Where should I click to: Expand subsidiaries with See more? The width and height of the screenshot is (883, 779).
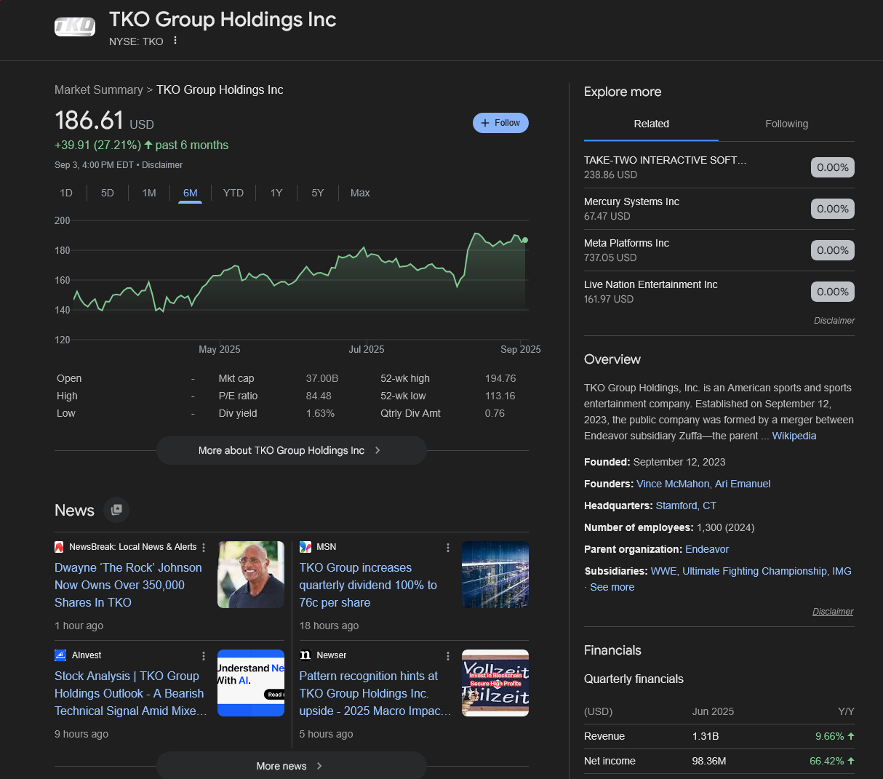[612, 587]
